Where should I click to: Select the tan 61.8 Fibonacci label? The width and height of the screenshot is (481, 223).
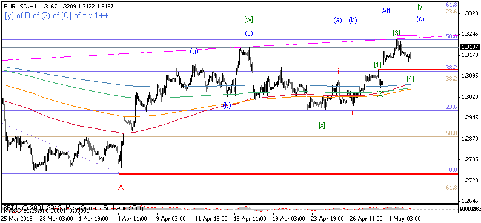[x=451, y=187]
